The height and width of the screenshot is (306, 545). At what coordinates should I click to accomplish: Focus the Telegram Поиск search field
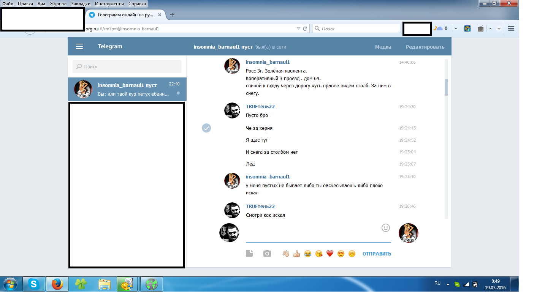[x=127, y=66]
